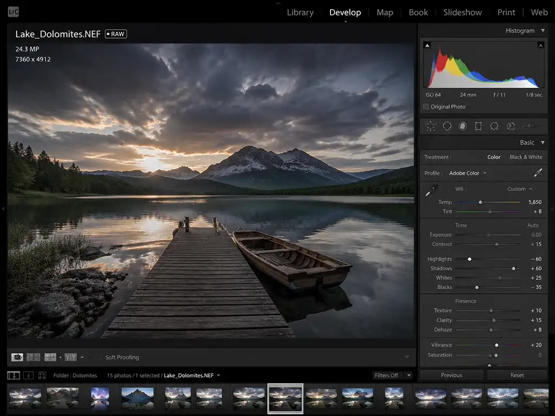The image size is (555, 416).
Task: Click the Contrast value + 15
Action: 536,244
